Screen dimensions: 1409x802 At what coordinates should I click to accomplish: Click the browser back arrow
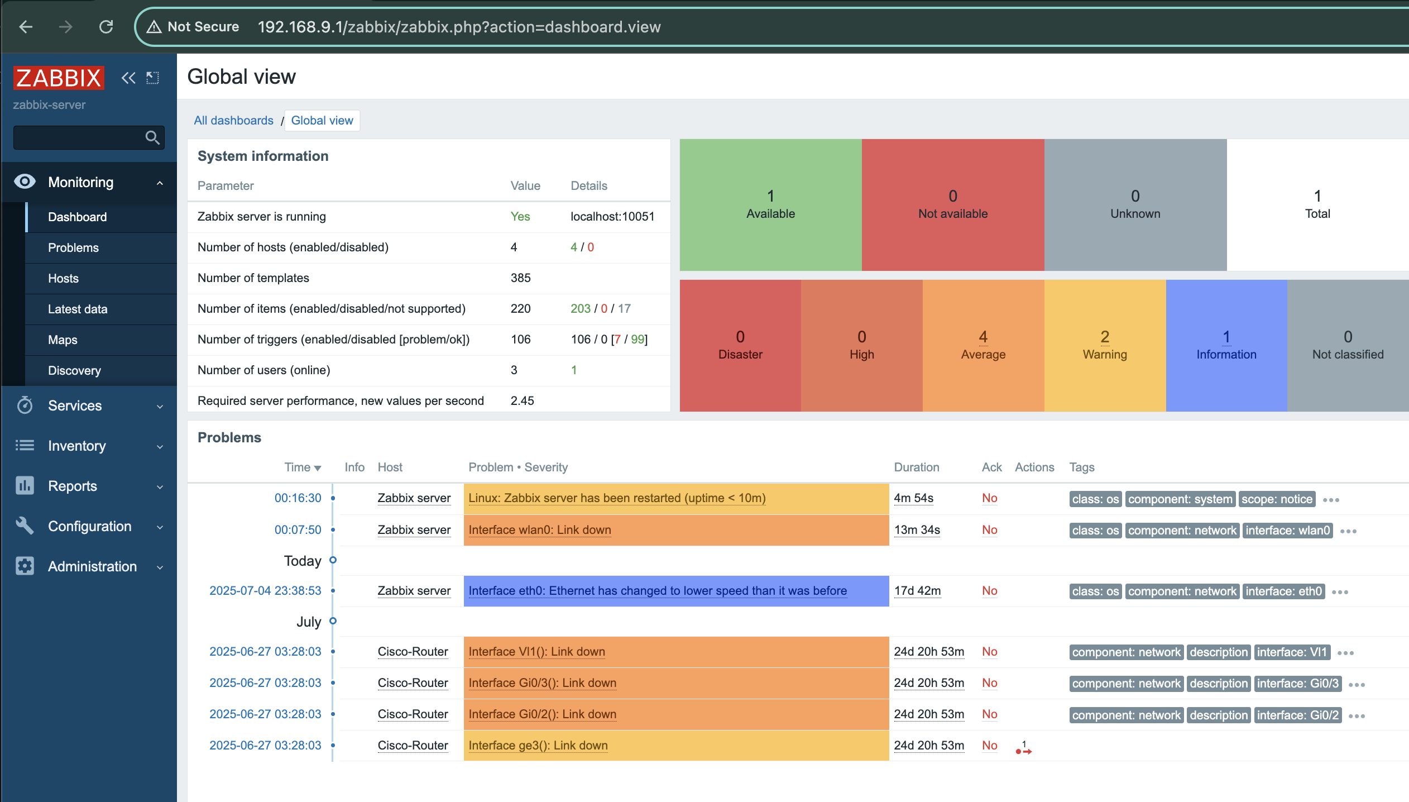point(26,26)
